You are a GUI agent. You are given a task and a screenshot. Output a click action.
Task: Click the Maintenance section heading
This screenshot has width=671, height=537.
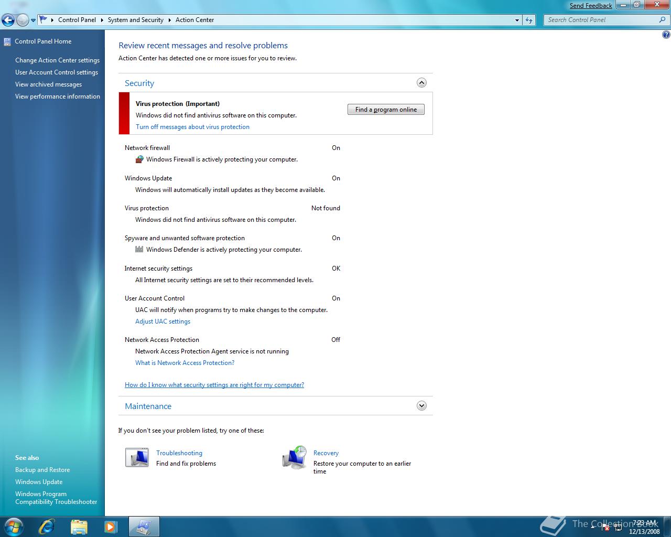coord(148,406)
